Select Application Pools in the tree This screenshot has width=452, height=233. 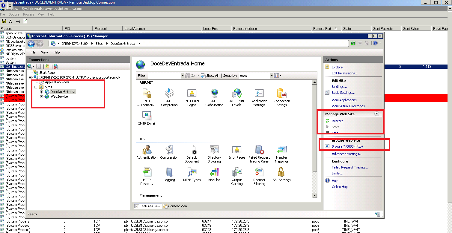pos(57,82)
